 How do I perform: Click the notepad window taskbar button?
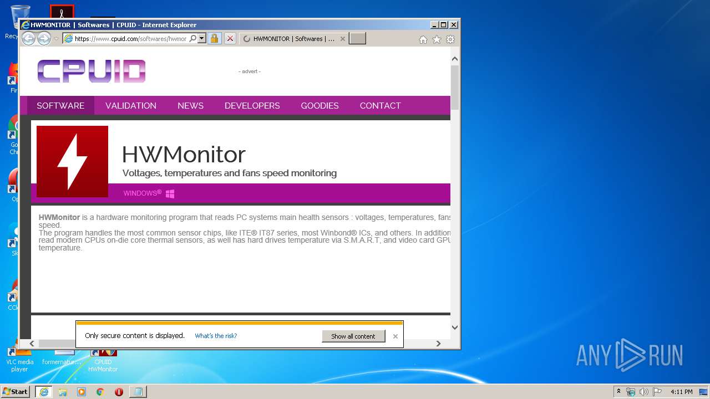(x=138, y=392)
